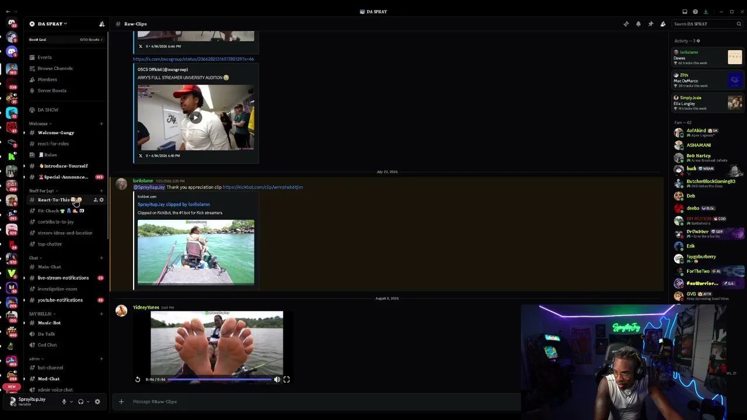Collapse the admin category
This screenshot has width=747, height=420.
click(x=36, y=359)
